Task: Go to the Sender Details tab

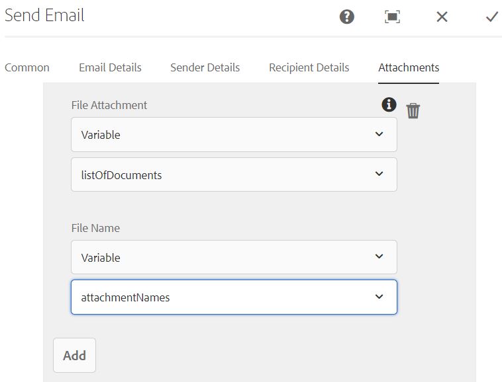Action: click(205, 67)
